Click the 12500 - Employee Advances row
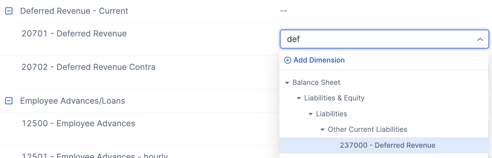This screenshot has height=158, width=492. 139,129
